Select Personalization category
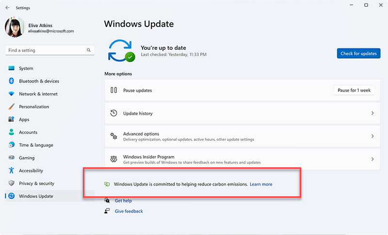This screenshot has width=388, height=235. click(50, 107)
